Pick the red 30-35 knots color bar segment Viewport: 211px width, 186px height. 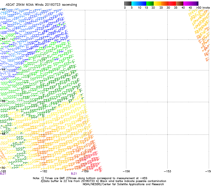[x=172, y=3]
